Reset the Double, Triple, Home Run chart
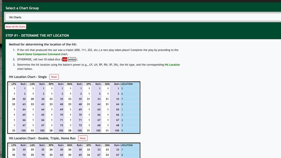Viewport: 281px width, 158px height. (x=83, y=138)
